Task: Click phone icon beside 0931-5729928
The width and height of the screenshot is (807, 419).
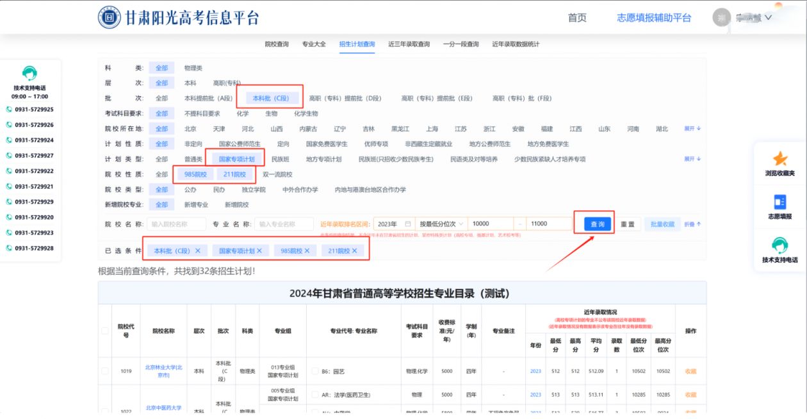Action: click(x=9, y=248)
